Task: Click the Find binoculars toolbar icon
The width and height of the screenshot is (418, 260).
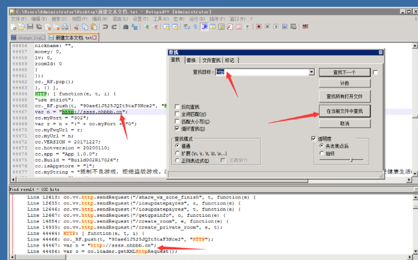Action: (x=125, y=27)
